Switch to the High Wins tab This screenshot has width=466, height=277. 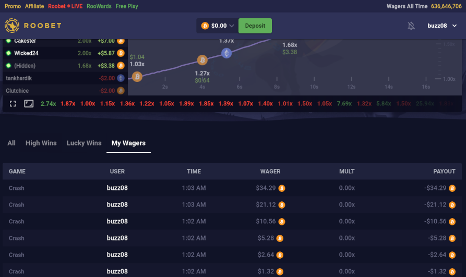point(41,143)
